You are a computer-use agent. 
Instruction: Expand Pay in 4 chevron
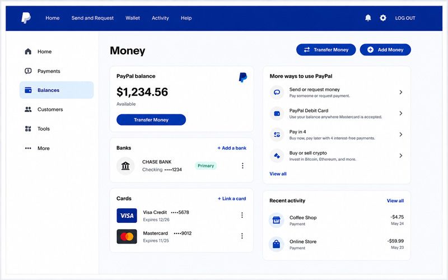click(x=401, y=134)
